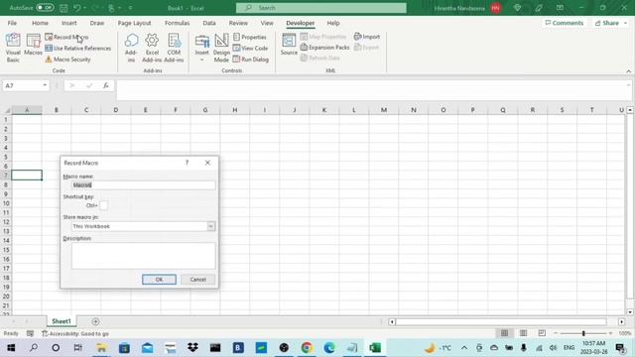635x357 pixels.
Task: Open the Windows Start menu
Action: click(x=11, y=348)
